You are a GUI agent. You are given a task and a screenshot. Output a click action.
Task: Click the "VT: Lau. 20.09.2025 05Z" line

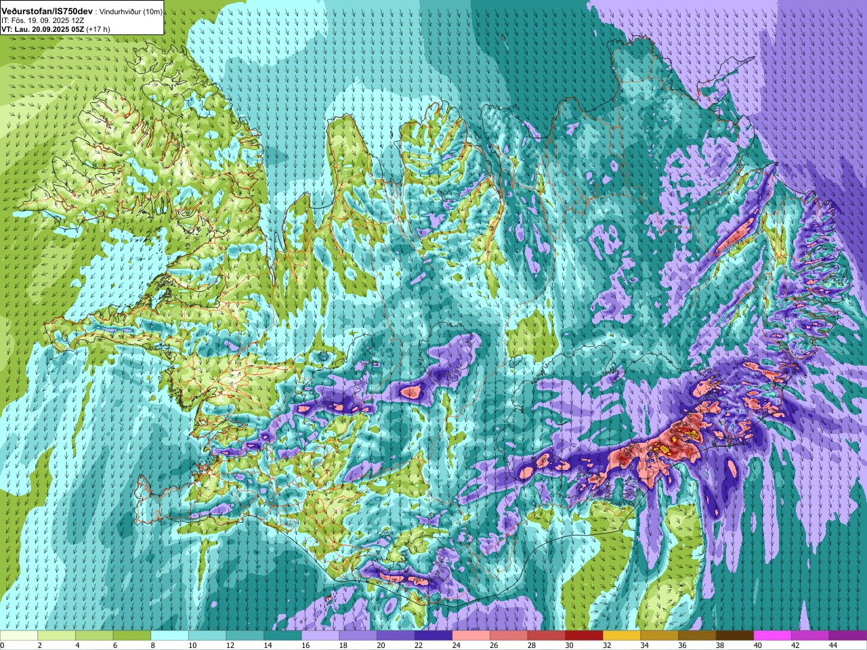(x=43, y=29)
